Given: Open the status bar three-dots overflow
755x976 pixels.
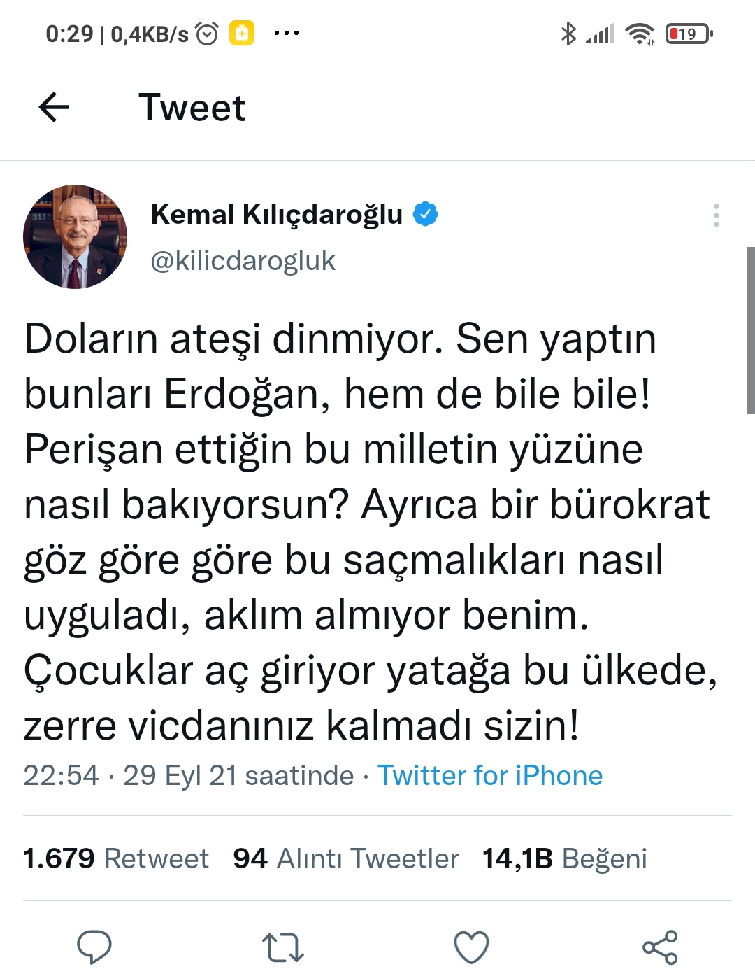Looking at the screenshot, I should pyautogui.click(x=287, y=33).
